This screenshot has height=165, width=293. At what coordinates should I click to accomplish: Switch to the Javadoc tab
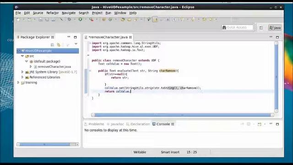tap(115, 124)
